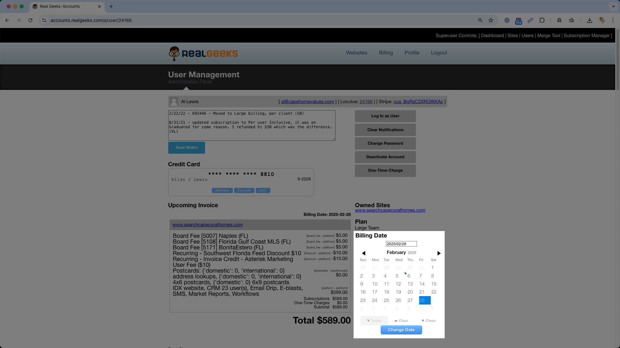
Task: Open the 1Password extension icon
Action: click(507, 20)
